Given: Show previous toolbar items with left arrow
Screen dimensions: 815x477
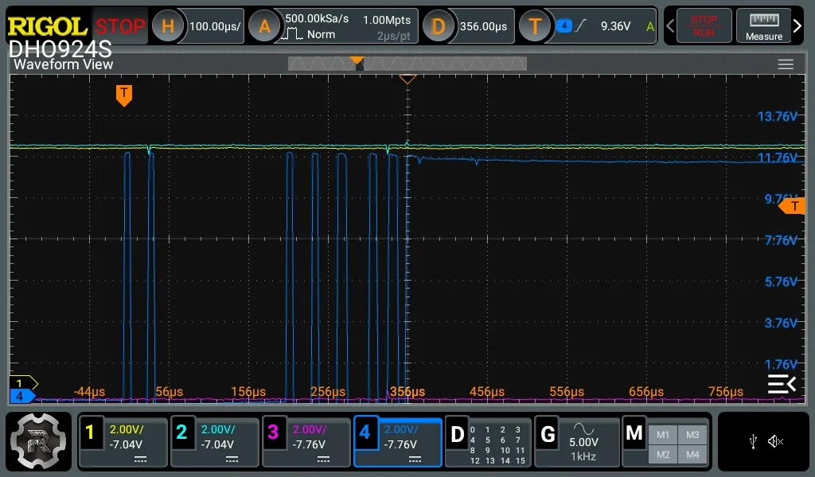Looking at the screenshot, I should coord(670,25).
